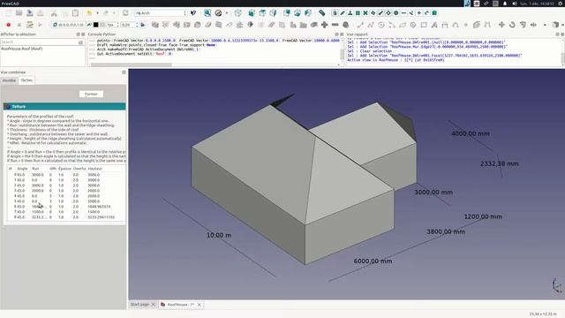Screen dimensions: 565x318
Task: Switch to the Modèle tab
Action: click(9, 80)
